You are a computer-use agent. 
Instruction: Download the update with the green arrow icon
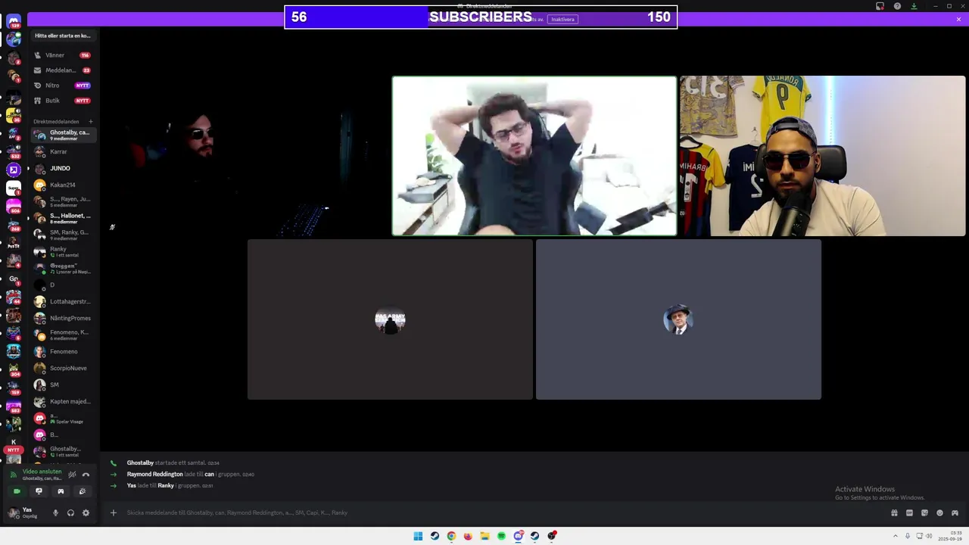[x=914, y=6]
